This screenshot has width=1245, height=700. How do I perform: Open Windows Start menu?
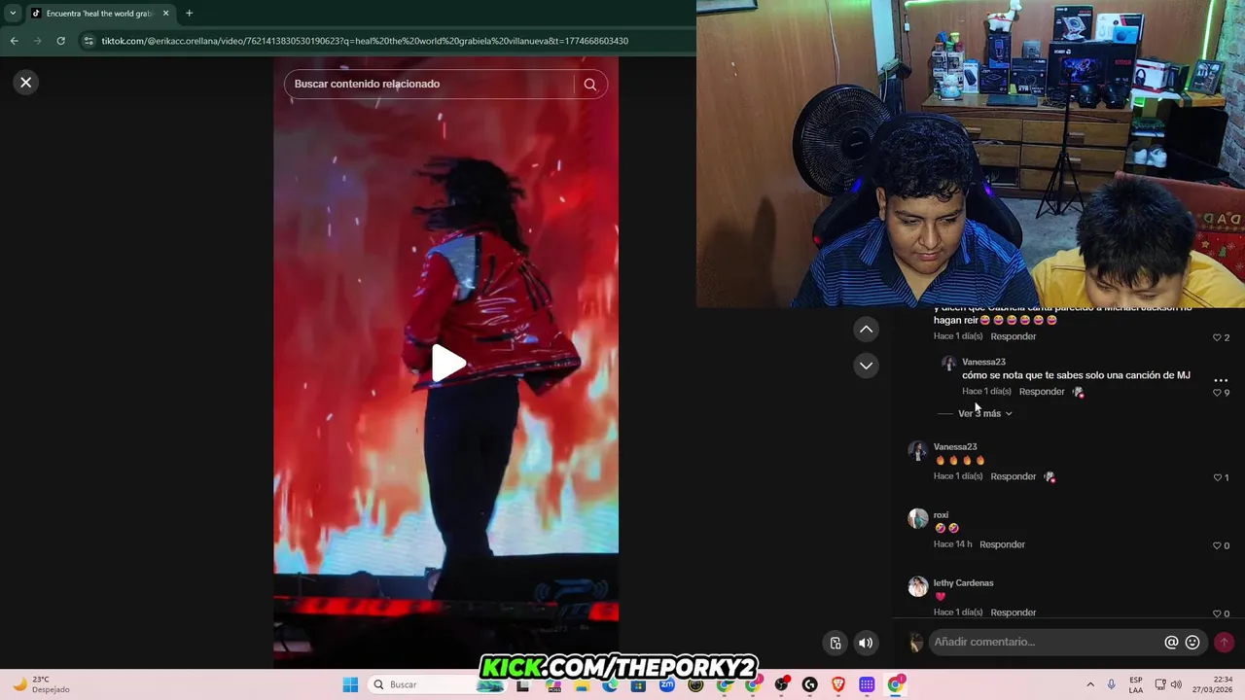(350, 684)
